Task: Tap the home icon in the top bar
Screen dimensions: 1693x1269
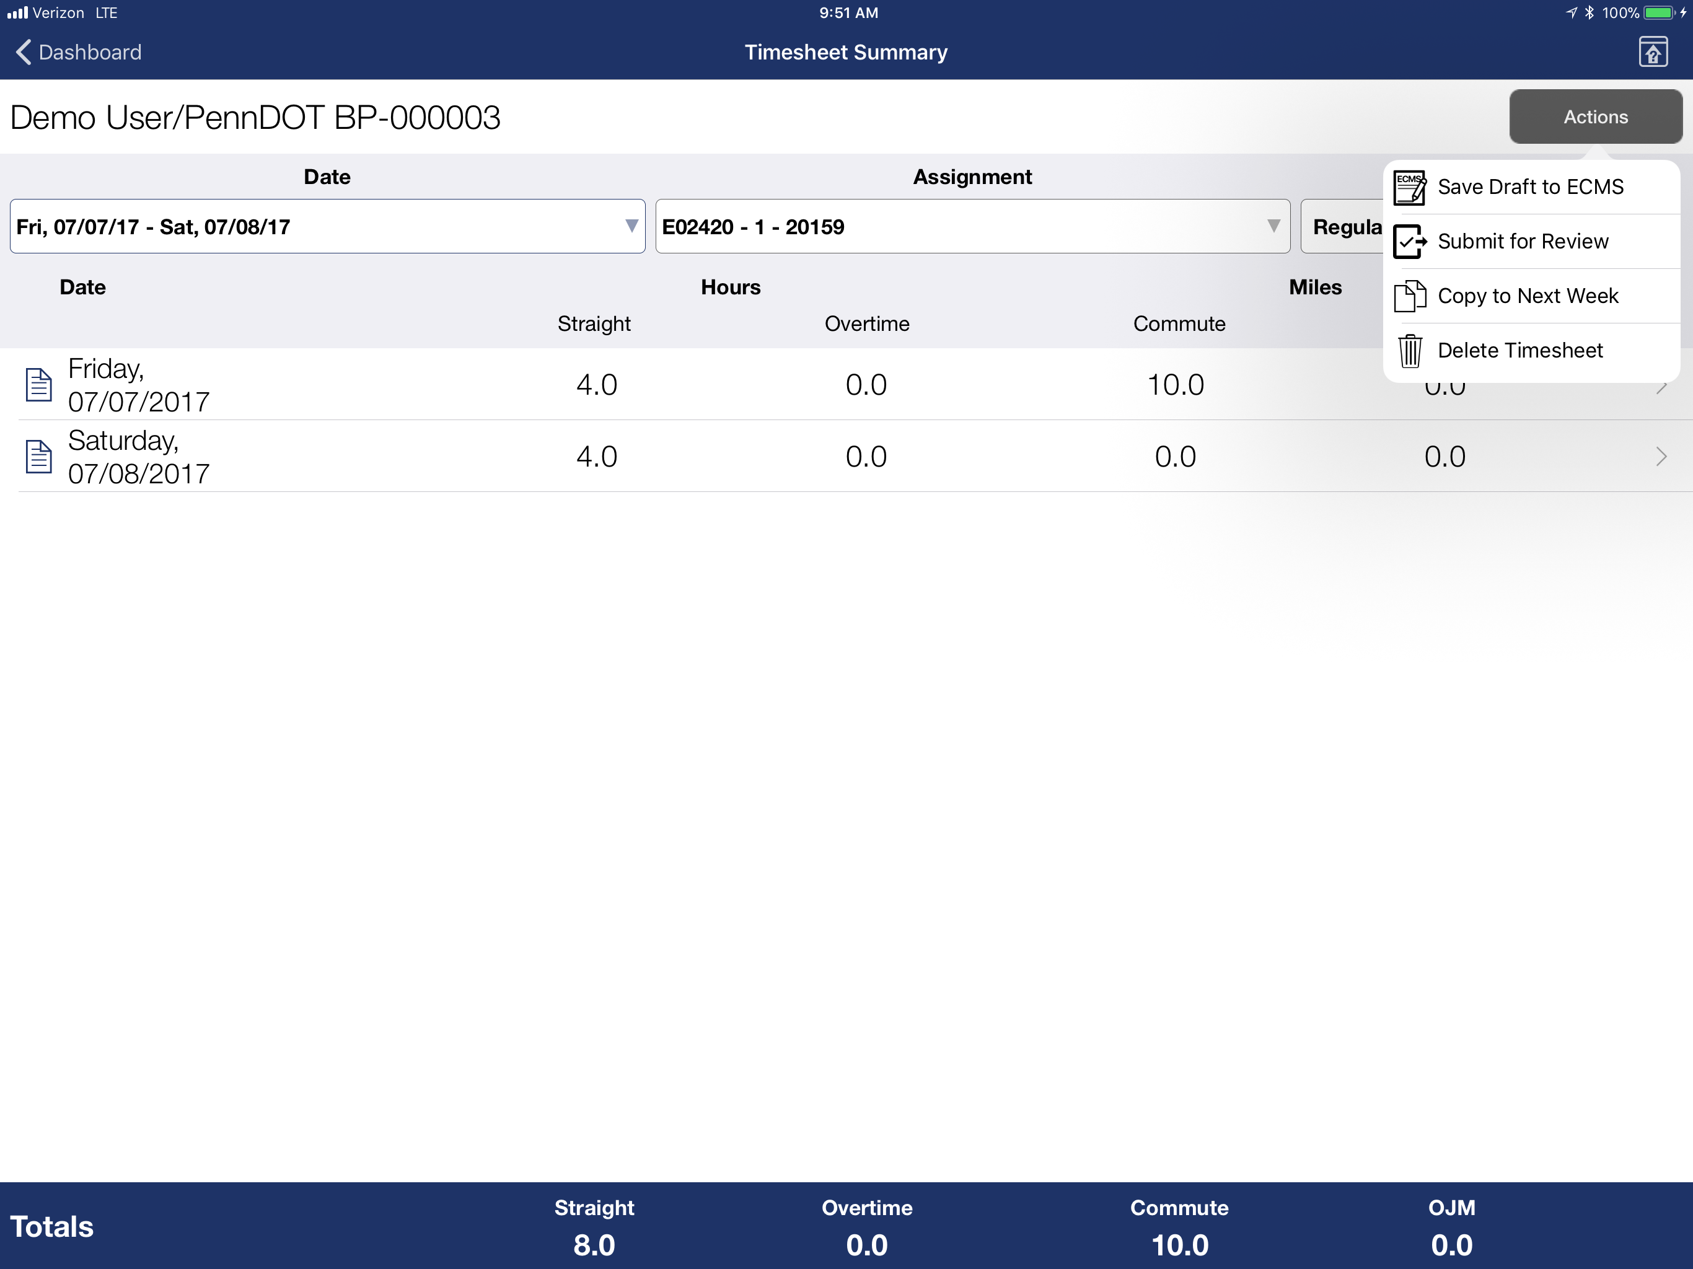Action: pyautogui.click(x=1653, y=52)
